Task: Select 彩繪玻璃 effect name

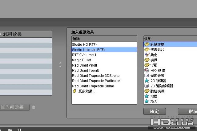Action: pos(157,44)
